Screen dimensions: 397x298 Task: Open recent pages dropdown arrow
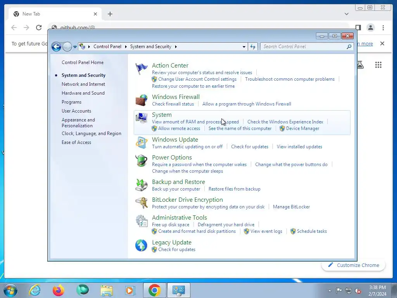tap(75, 47)
